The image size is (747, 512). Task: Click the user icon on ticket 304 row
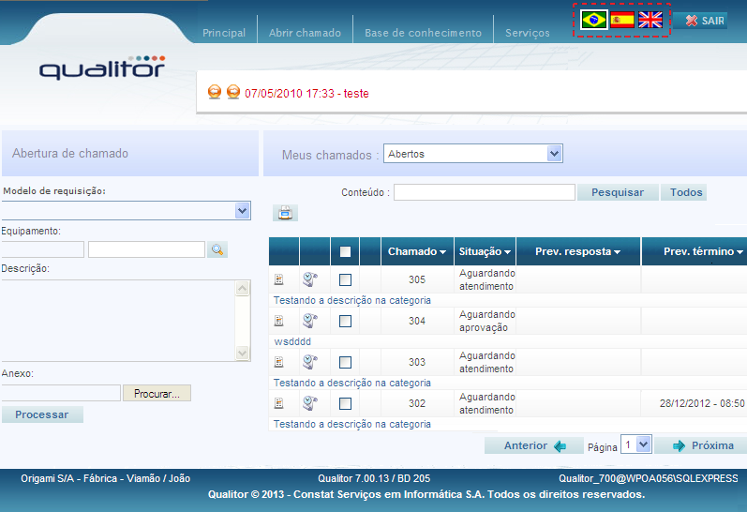310,321
